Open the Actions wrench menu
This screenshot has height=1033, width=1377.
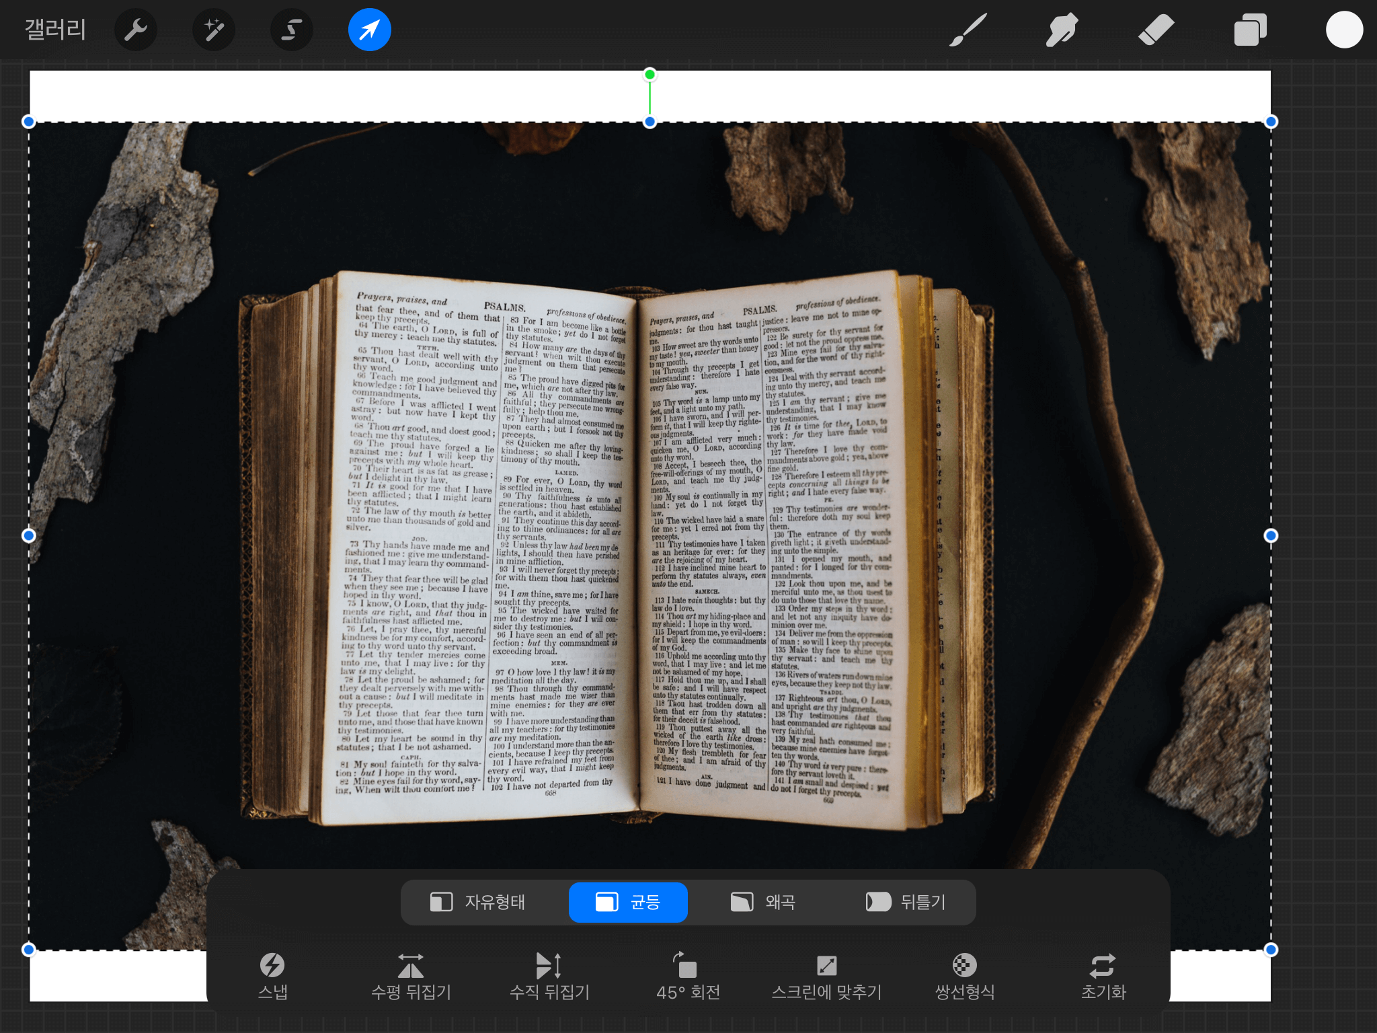coord(136,30)
